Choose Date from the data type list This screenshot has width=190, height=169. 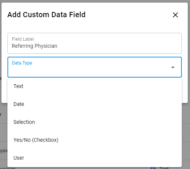pos(95,104)
